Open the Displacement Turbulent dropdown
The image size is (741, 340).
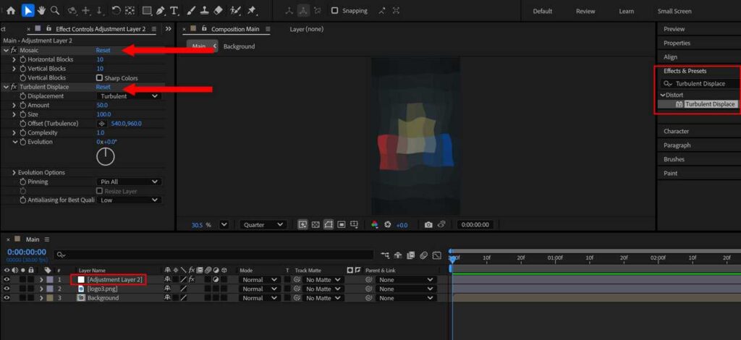pyautogui.click(x=129, y=96)
